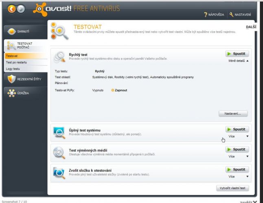Click the Nápověda help link

(214, 15)
